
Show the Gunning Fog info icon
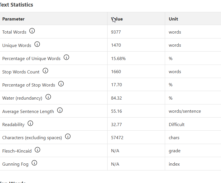pyautogui.click(x=34, y=163)
